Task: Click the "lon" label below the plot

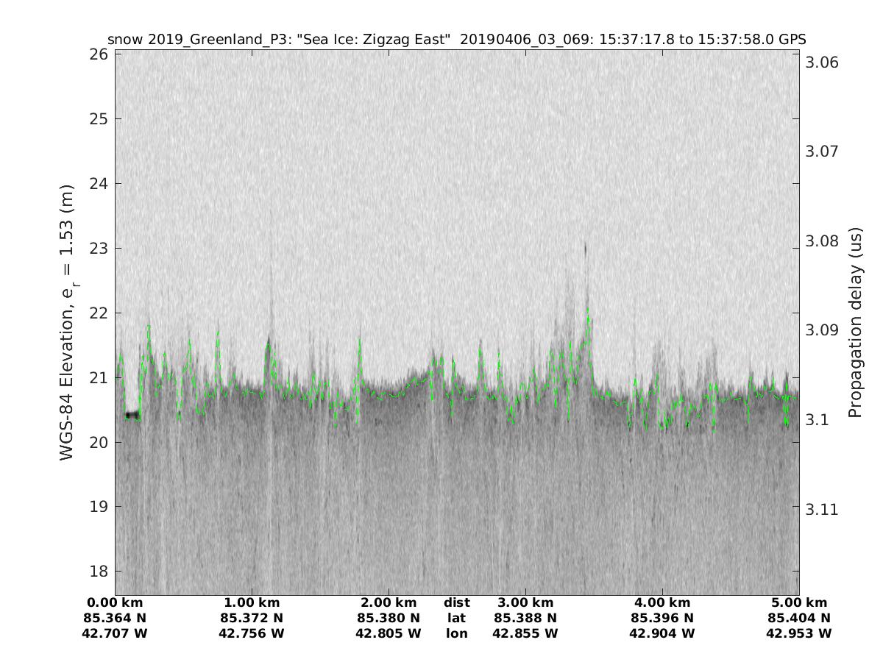Action: [456, 633]
